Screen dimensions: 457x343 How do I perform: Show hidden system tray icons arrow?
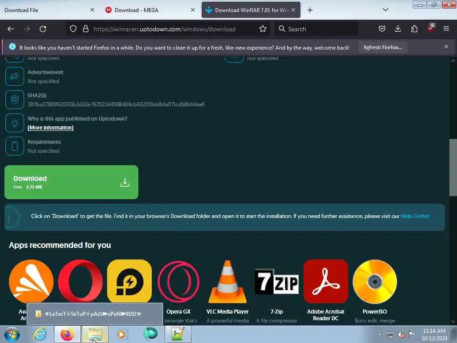coord(379,335)
